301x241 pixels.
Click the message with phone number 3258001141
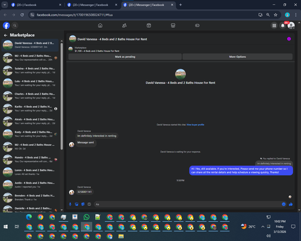point(84,192)
